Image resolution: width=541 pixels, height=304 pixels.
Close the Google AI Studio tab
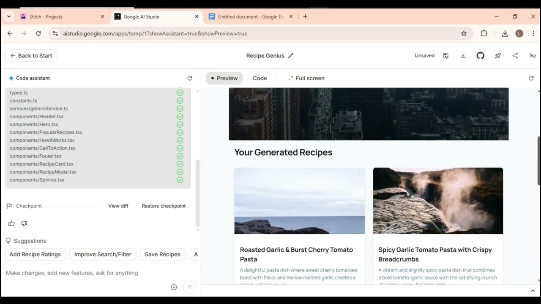click(x=197, y=16)
